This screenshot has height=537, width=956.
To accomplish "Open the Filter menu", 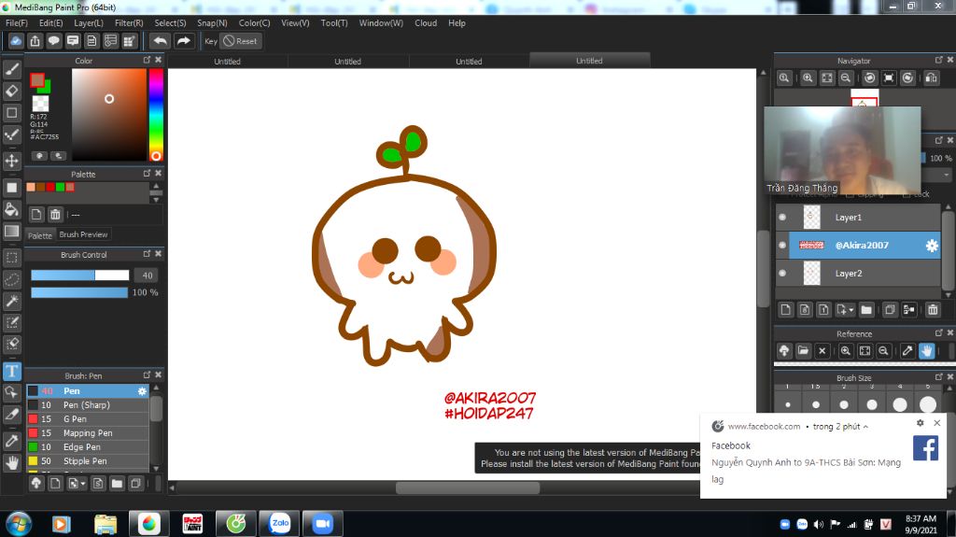I will [x=129, y=22].
